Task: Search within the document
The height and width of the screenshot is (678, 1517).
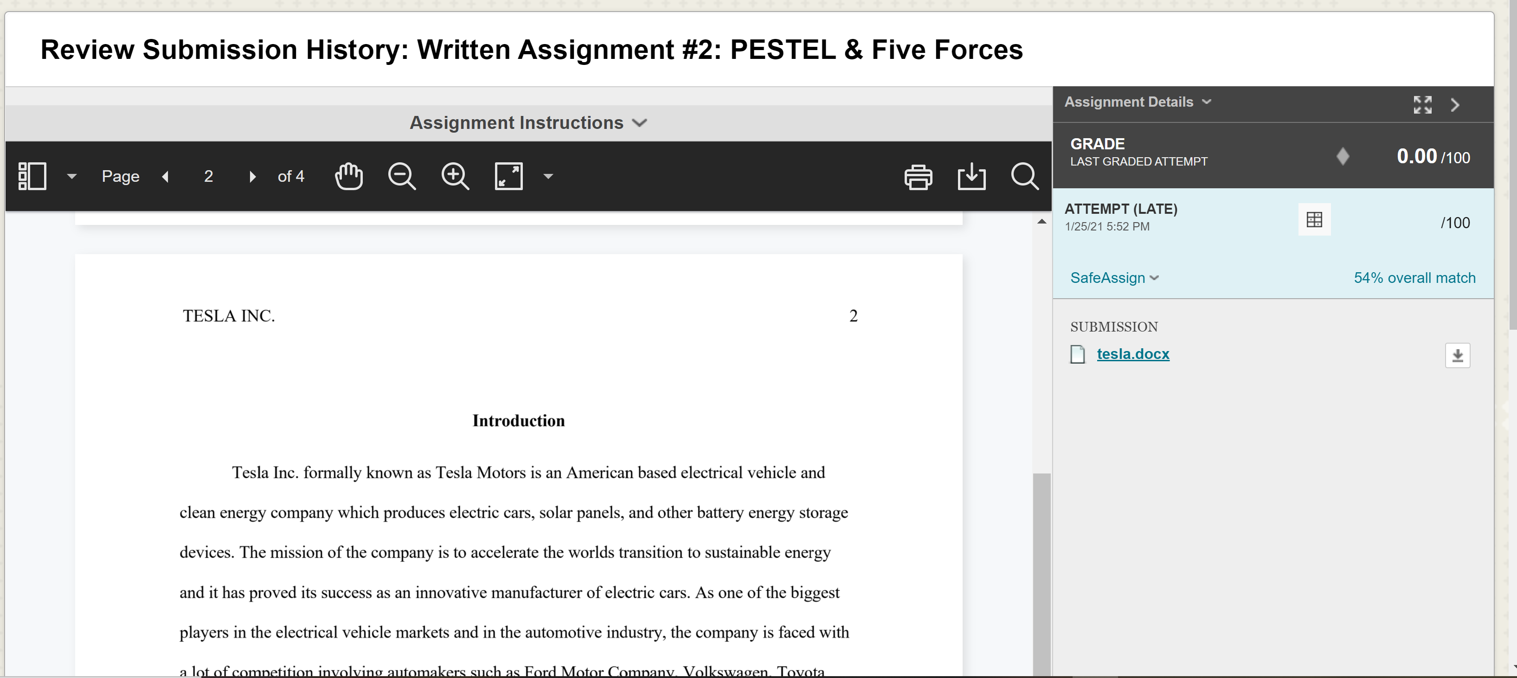Action: click(x=1025, y=176)
